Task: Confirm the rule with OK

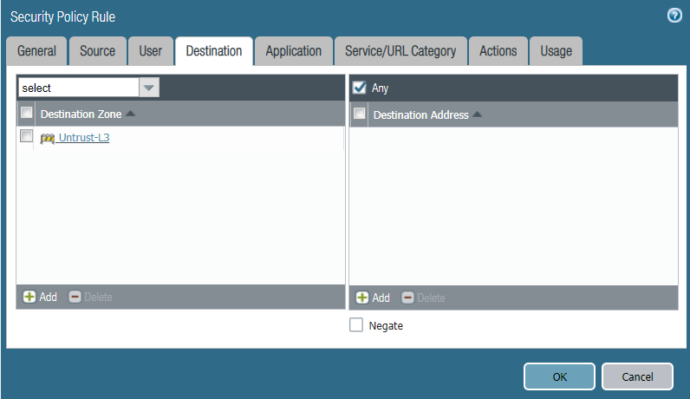Action: (x=559, y=376)
